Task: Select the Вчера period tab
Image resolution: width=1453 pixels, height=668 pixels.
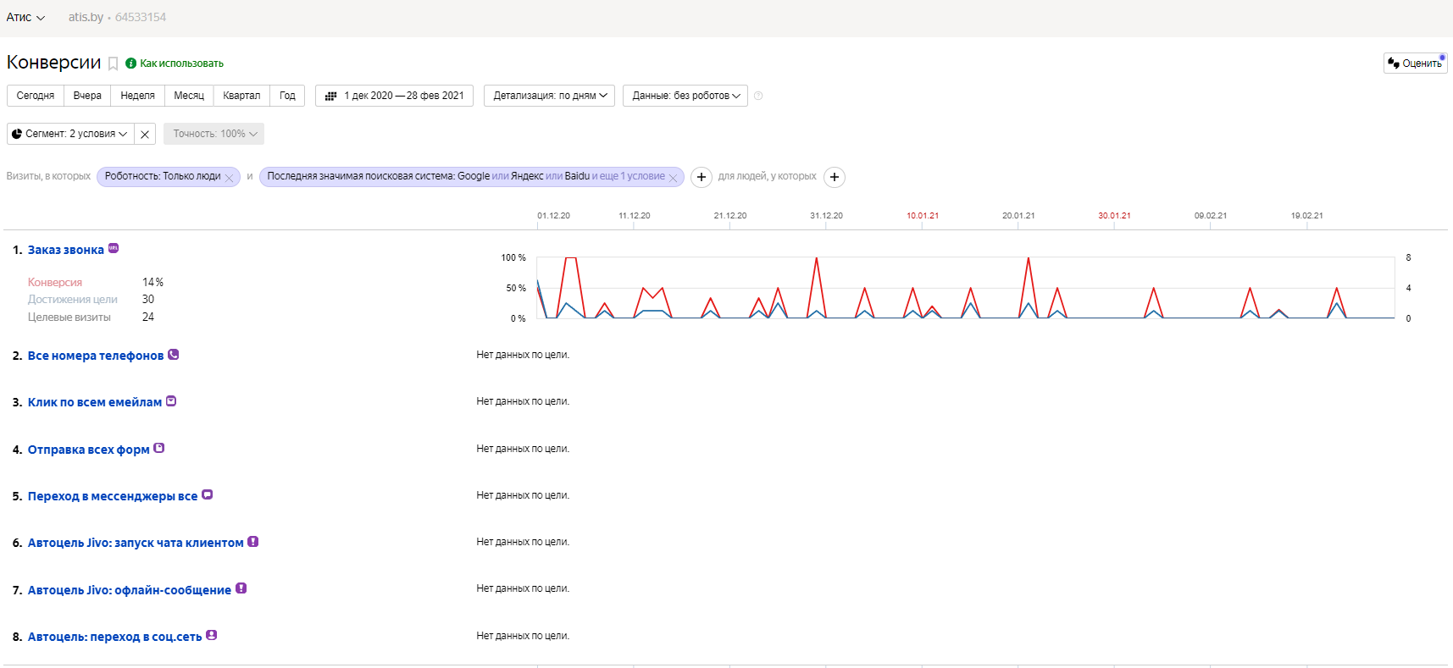Action: (x=87, y=96)
